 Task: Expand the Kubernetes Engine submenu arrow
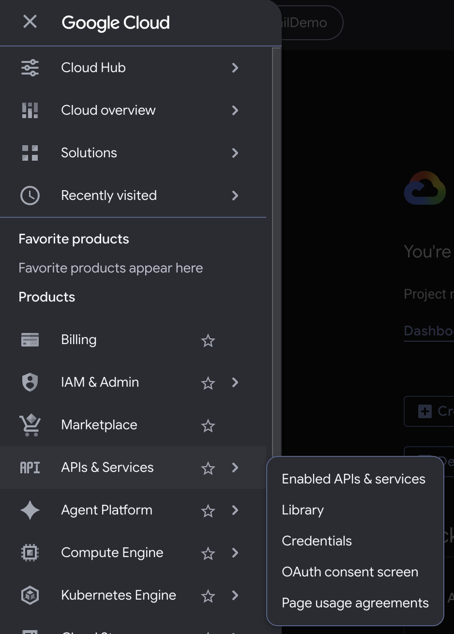pos(235,595)
